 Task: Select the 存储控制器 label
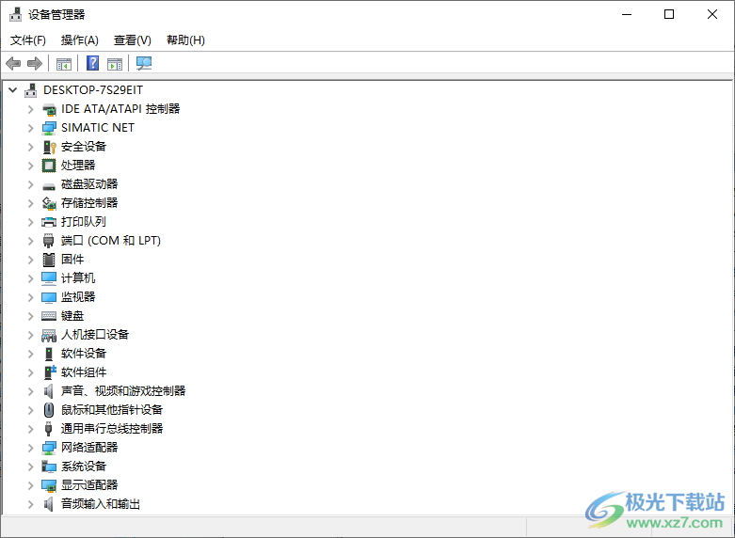click(x=89, y=203)
